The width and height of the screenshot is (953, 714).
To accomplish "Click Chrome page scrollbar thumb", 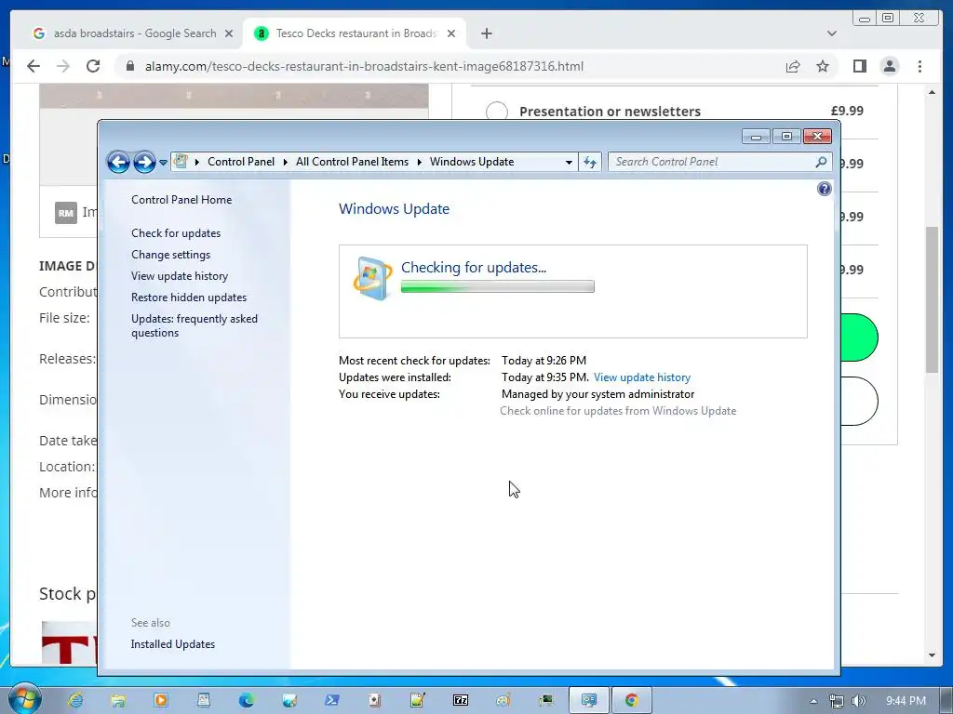I will (x=932, y=299).
